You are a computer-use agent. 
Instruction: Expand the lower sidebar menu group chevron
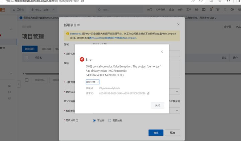[11, 73]
